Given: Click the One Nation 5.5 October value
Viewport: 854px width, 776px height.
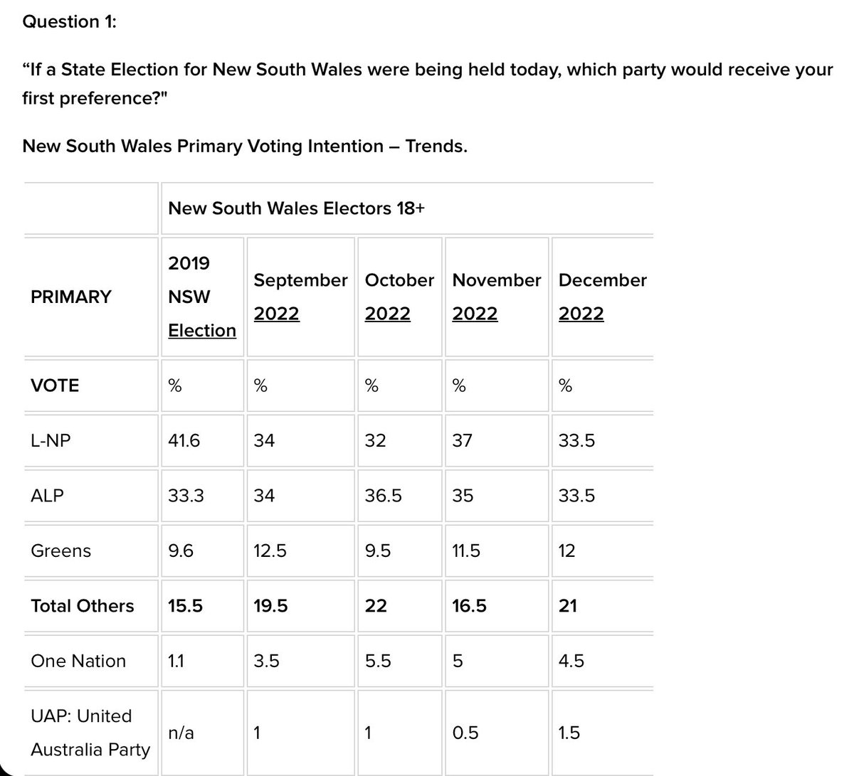Looking at the screenshot, I should click(x=378, y=661).
